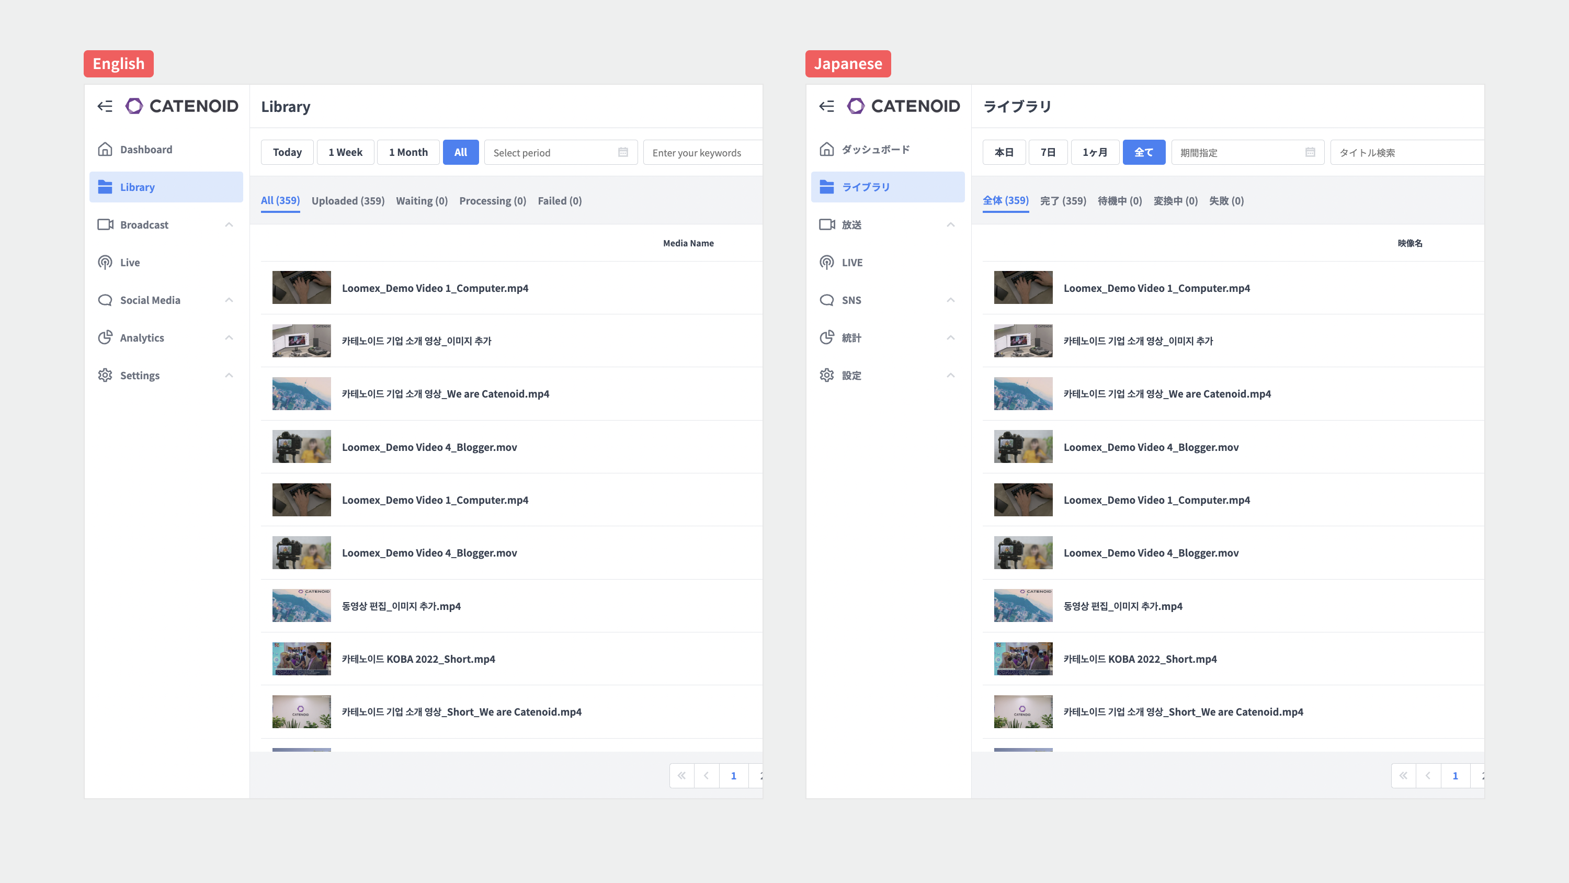This screenshot has width=1569, height=883.
Task: Click the Live broadcast icon in English sidebar
Action: [x=105, y=263]
